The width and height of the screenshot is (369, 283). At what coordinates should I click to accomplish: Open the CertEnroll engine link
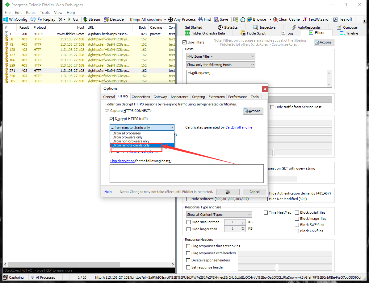coord(239,127)
